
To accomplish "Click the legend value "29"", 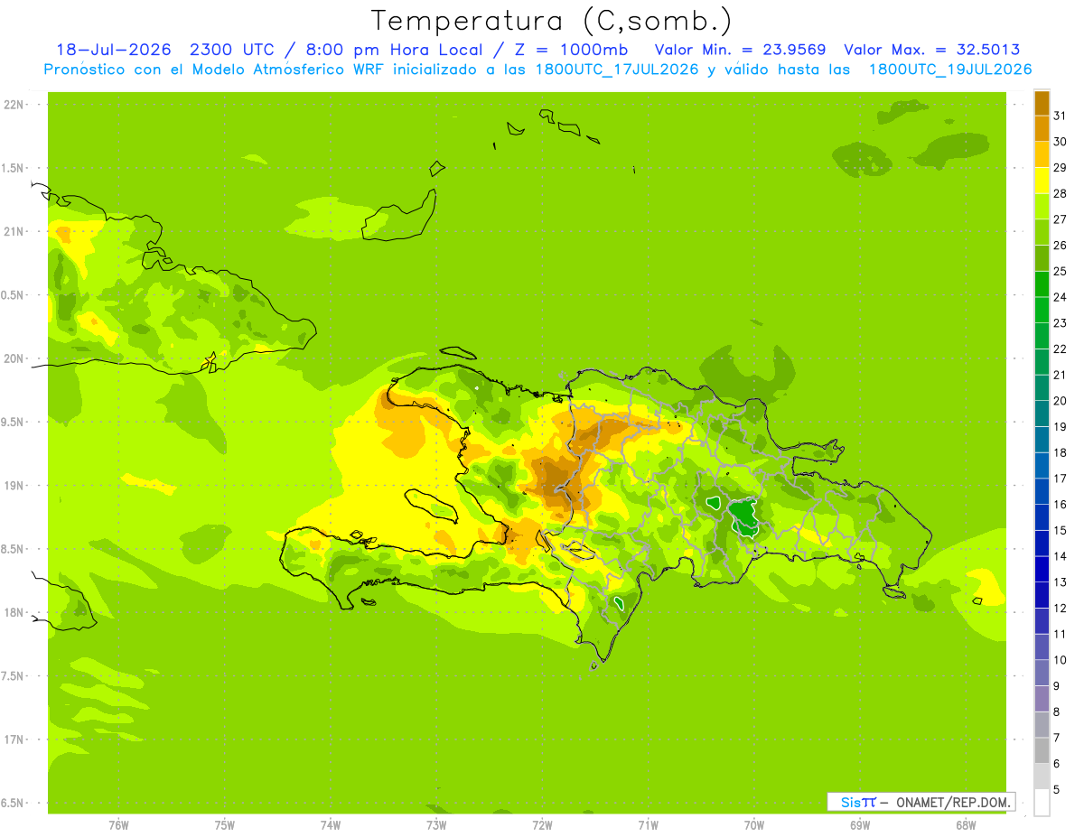I will point(1060,167).
